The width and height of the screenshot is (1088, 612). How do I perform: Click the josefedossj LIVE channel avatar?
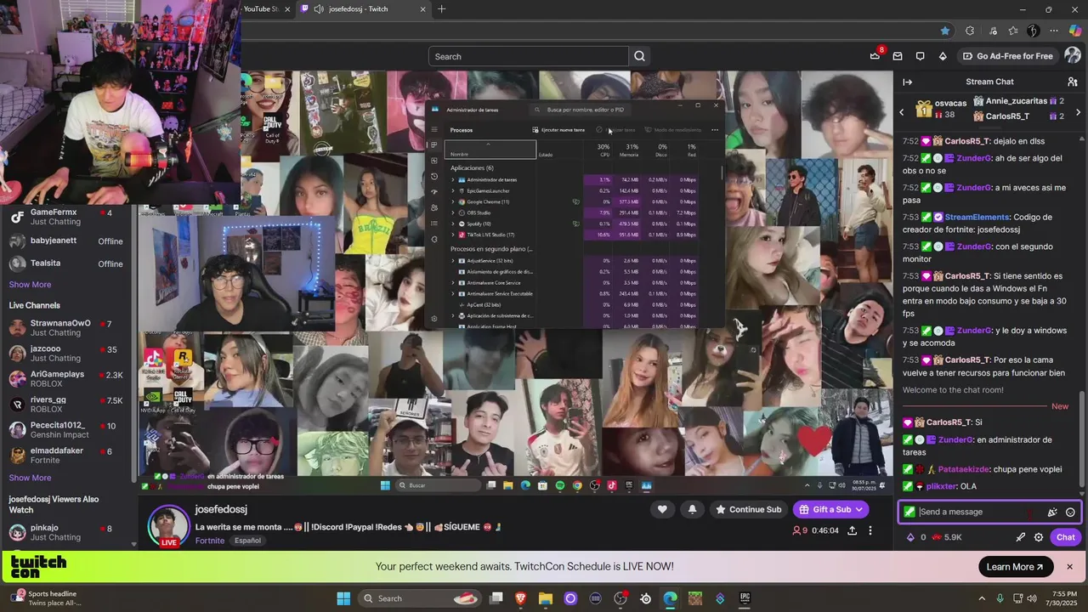[168, 526]
